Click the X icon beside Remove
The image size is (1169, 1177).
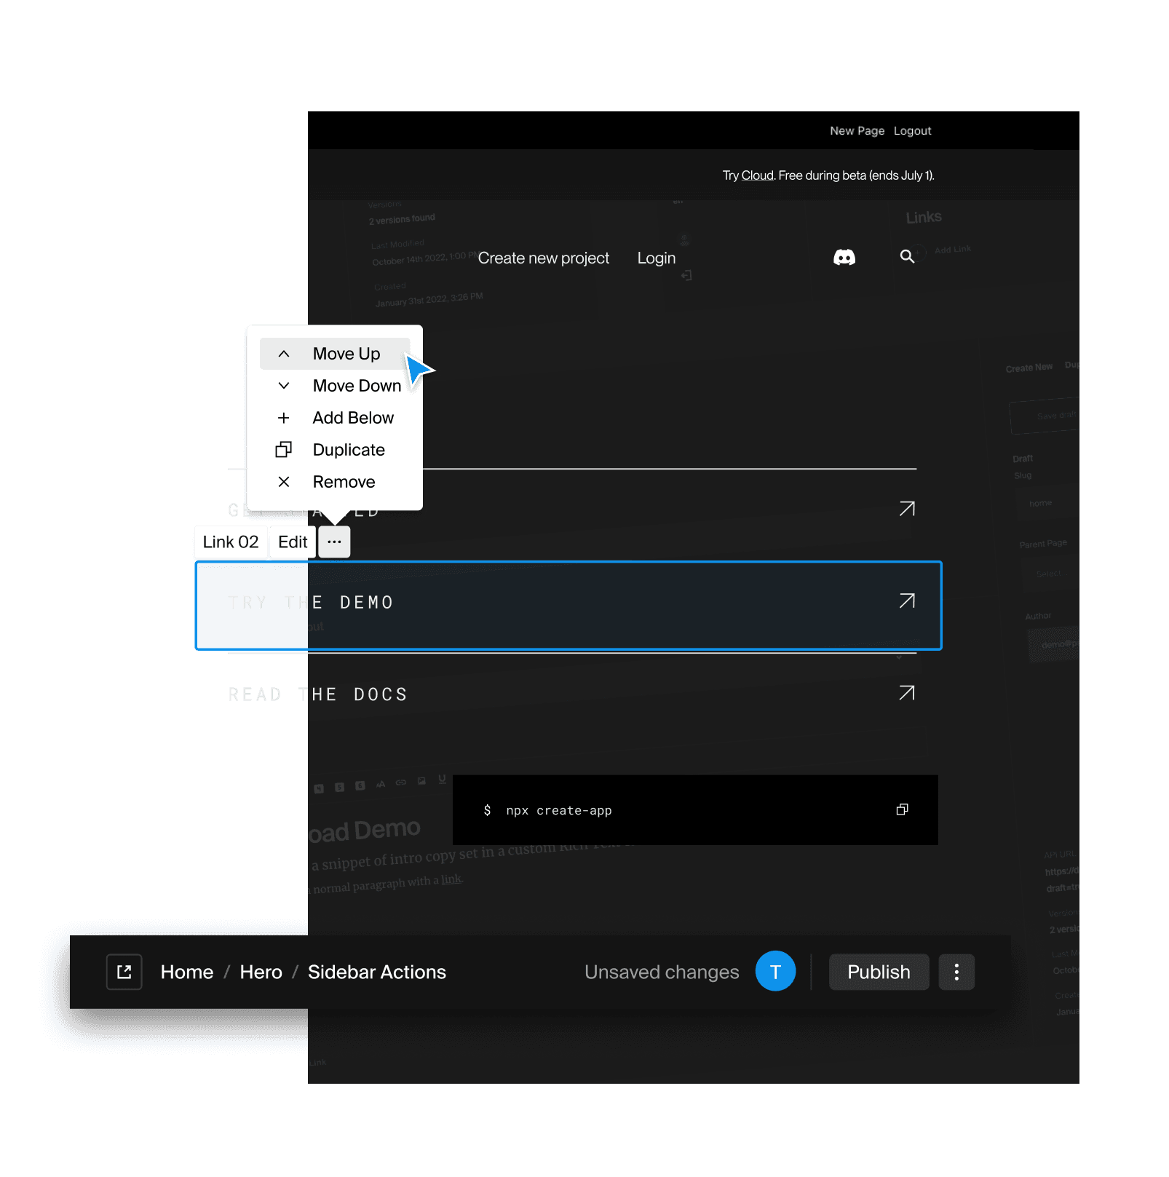coord(284,482)
